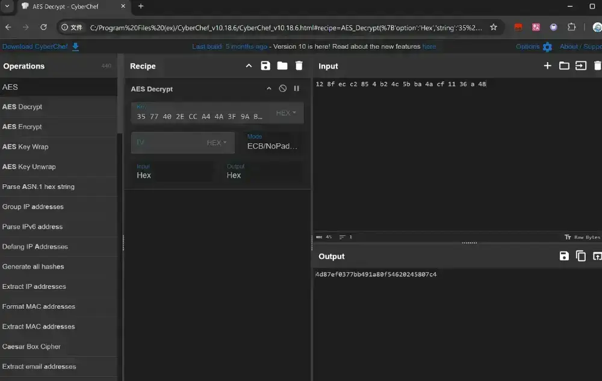Add a new input tab
This screenshot has height=381, width=602.
tap(547, 66)
